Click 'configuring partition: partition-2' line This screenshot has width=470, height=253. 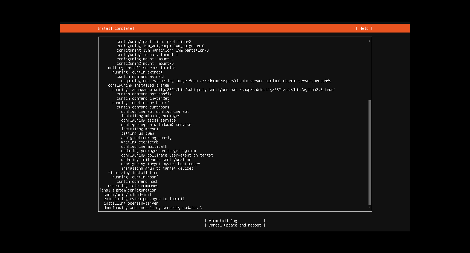[x=154, y=42]
